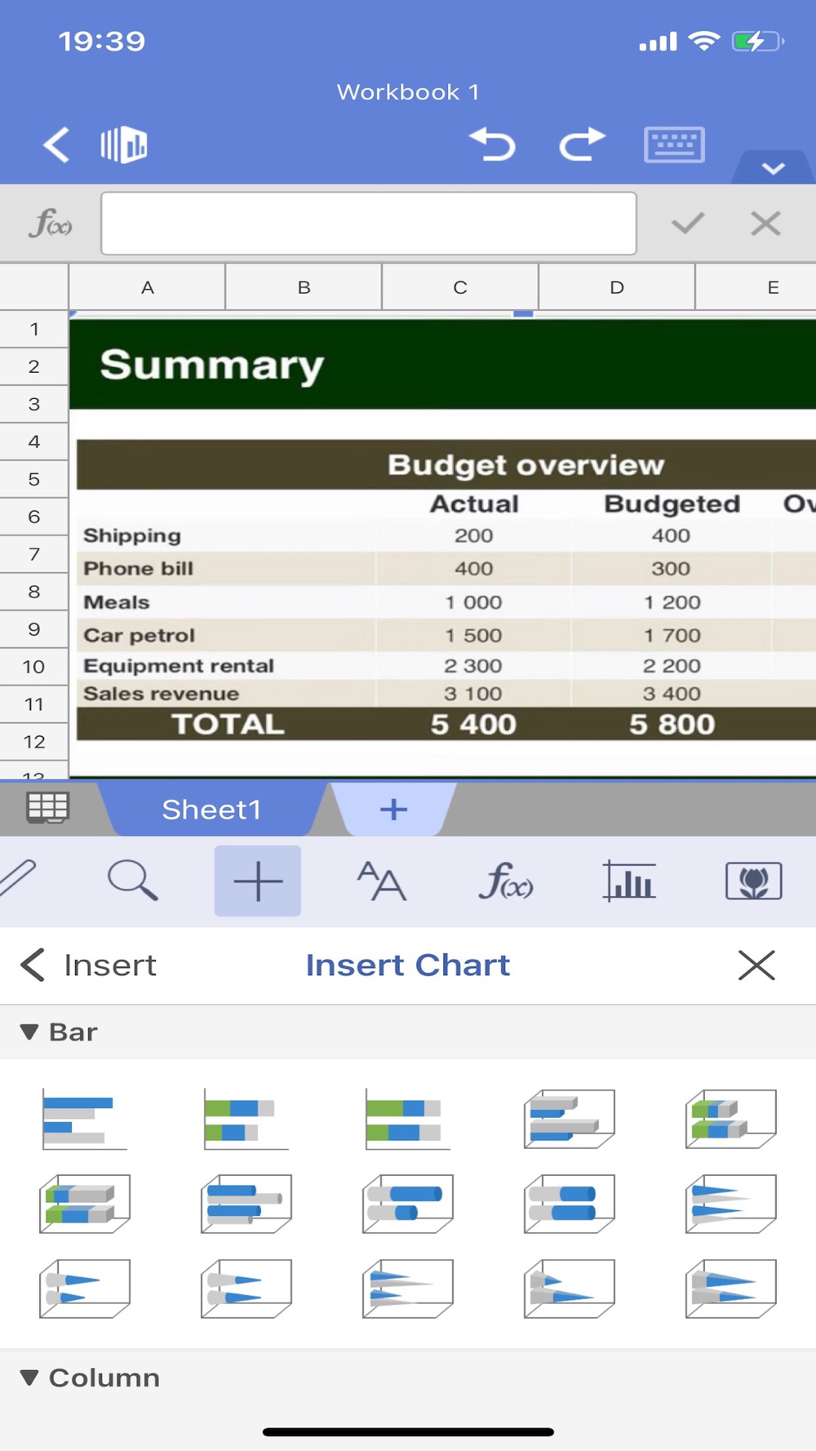Screen dimensions: 816x1451
Task: Select the 5 400 total value
Action: tap(473, 724)
